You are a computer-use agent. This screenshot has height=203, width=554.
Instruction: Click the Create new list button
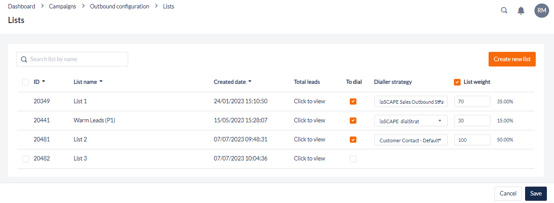pyautogui.click(x=512, y=59)
